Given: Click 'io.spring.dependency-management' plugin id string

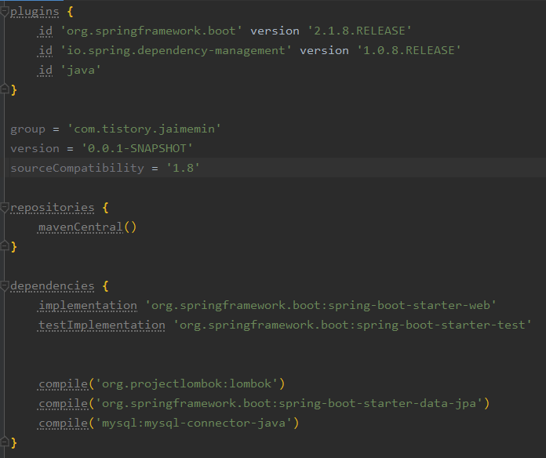Looking at the screenshot, I should [176, 50].
